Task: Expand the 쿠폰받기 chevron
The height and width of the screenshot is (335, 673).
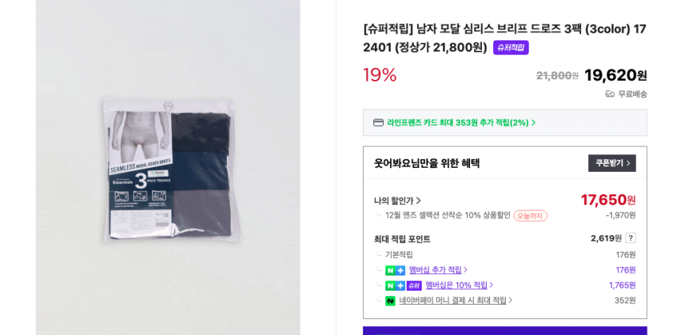Action: (629, 163)
